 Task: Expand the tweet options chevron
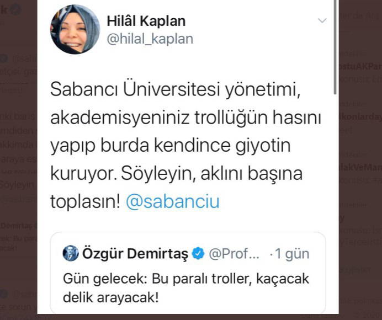[322, 21]
